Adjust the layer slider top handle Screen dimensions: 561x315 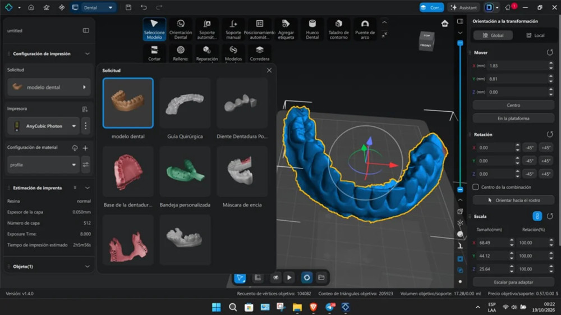(460, 43)
